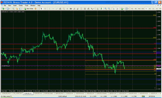Switch to the EURUSD,Weekly chart tab

102,93
